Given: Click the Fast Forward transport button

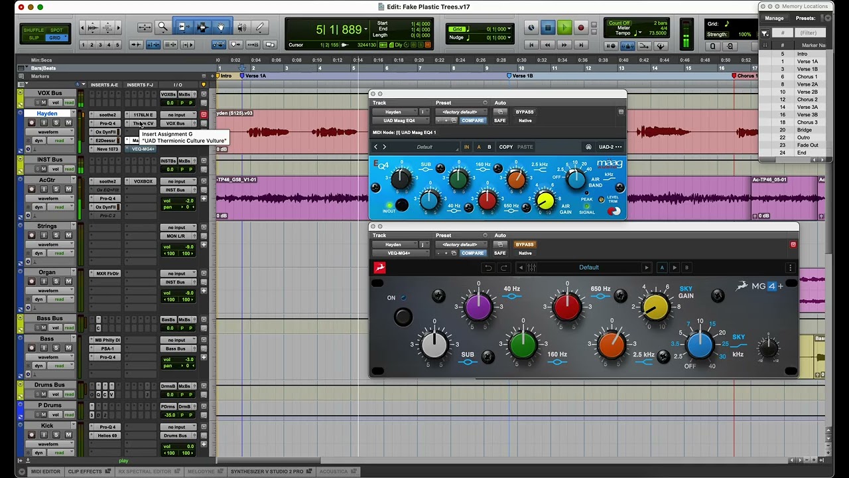Looking at the screenshot, I should coord(564,45).
